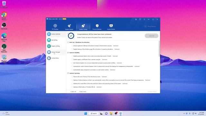The height and width of the screenshot is (116, 206).
Task: Open File Explorer from the taskbar
Action: [x=111, y=113]
